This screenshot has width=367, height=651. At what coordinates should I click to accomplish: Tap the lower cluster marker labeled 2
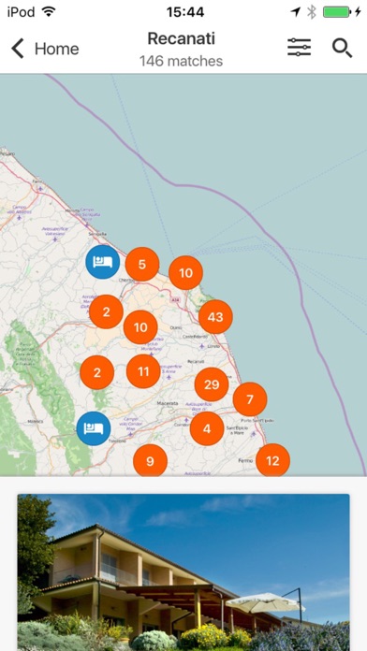click(96, 372)
